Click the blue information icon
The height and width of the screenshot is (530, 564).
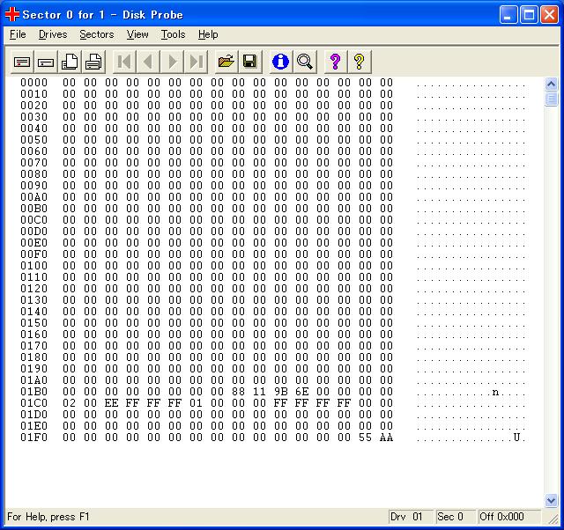point(280,62)
